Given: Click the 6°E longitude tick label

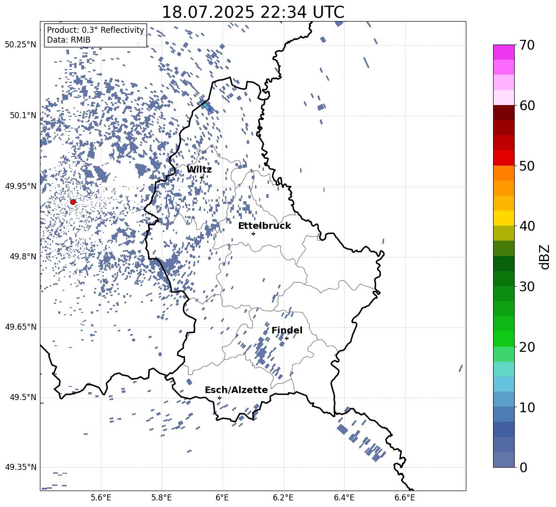Looking at the screenshot, I should pos(222,498).
